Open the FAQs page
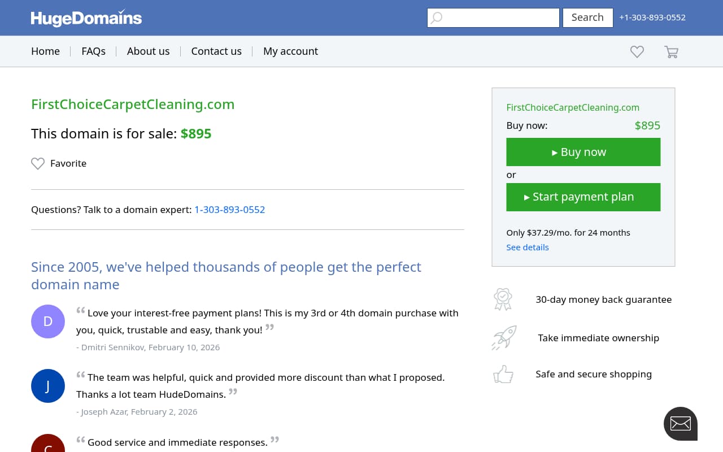Screen dimensions: 723x452 pos(93,51)
